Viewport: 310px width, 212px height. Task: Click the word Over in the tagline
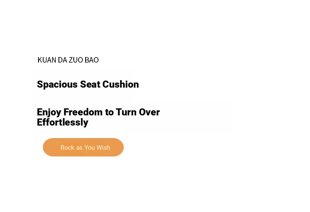149,112
